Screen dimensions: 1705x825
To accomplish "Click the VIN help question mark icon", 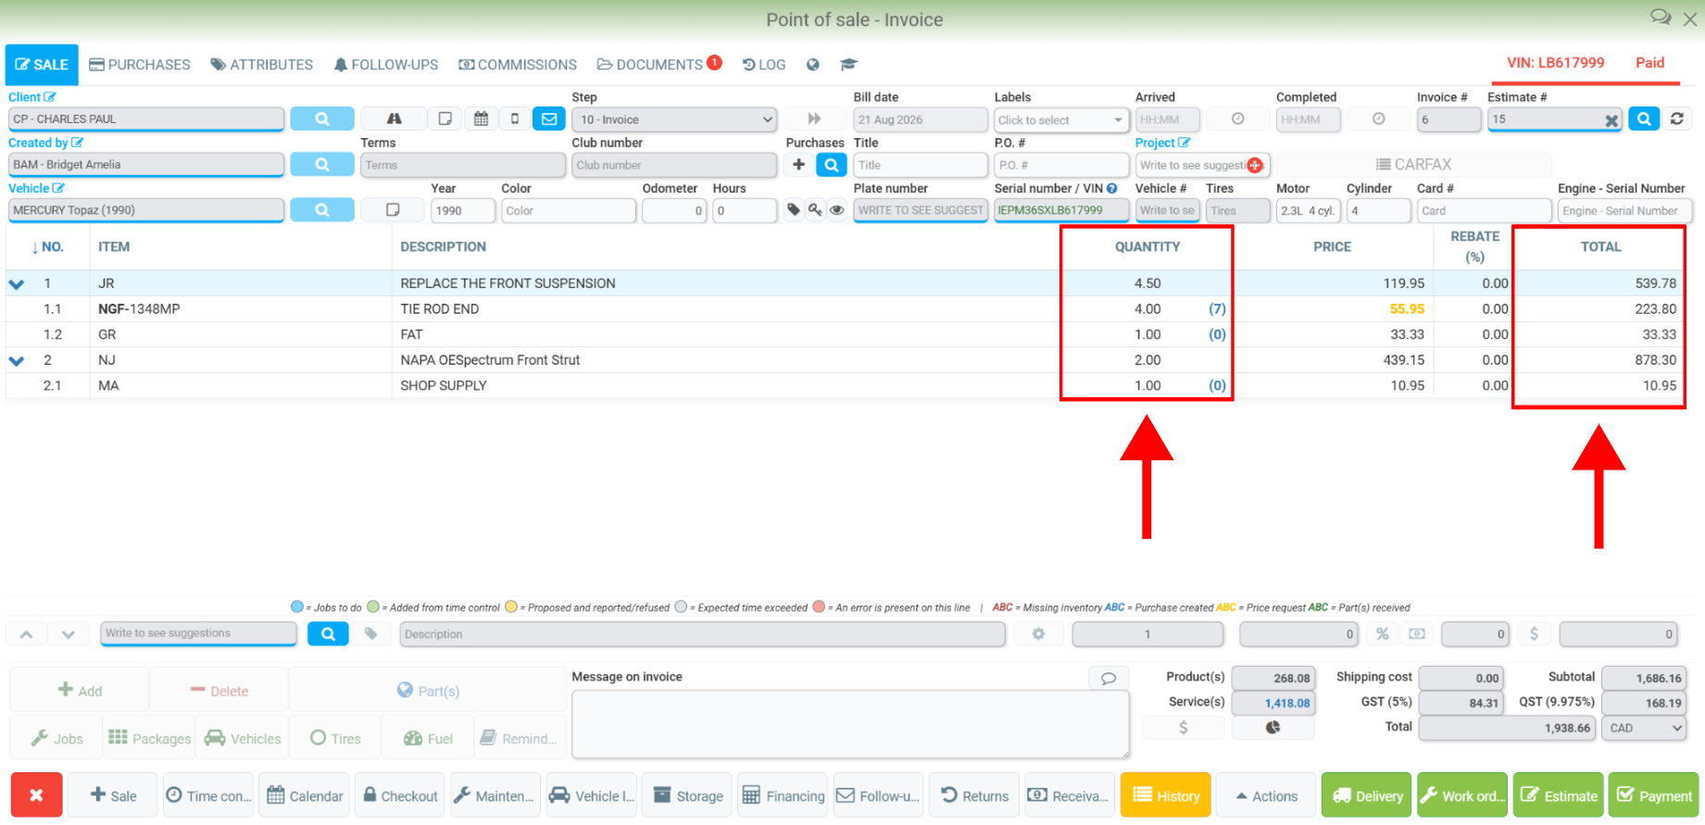I will tap(1112, 188).
